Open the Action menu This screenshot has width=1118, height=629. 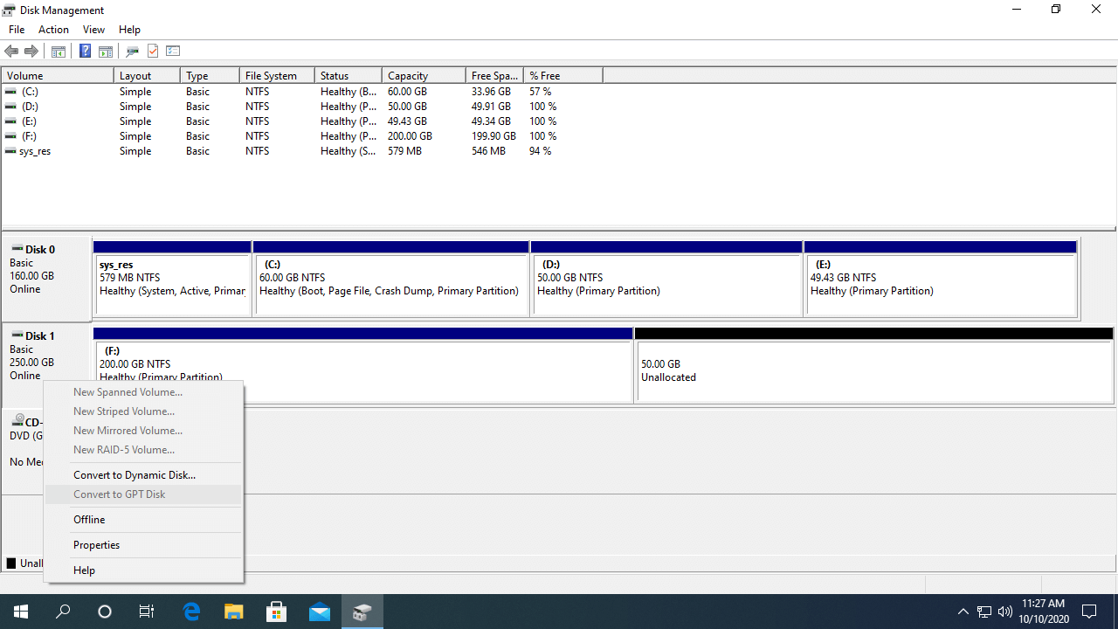(x=53, y=30)
